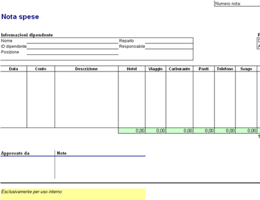Screen dimensions: 260x200
Task: Select the Nota spese title
Action: point(20,17)
